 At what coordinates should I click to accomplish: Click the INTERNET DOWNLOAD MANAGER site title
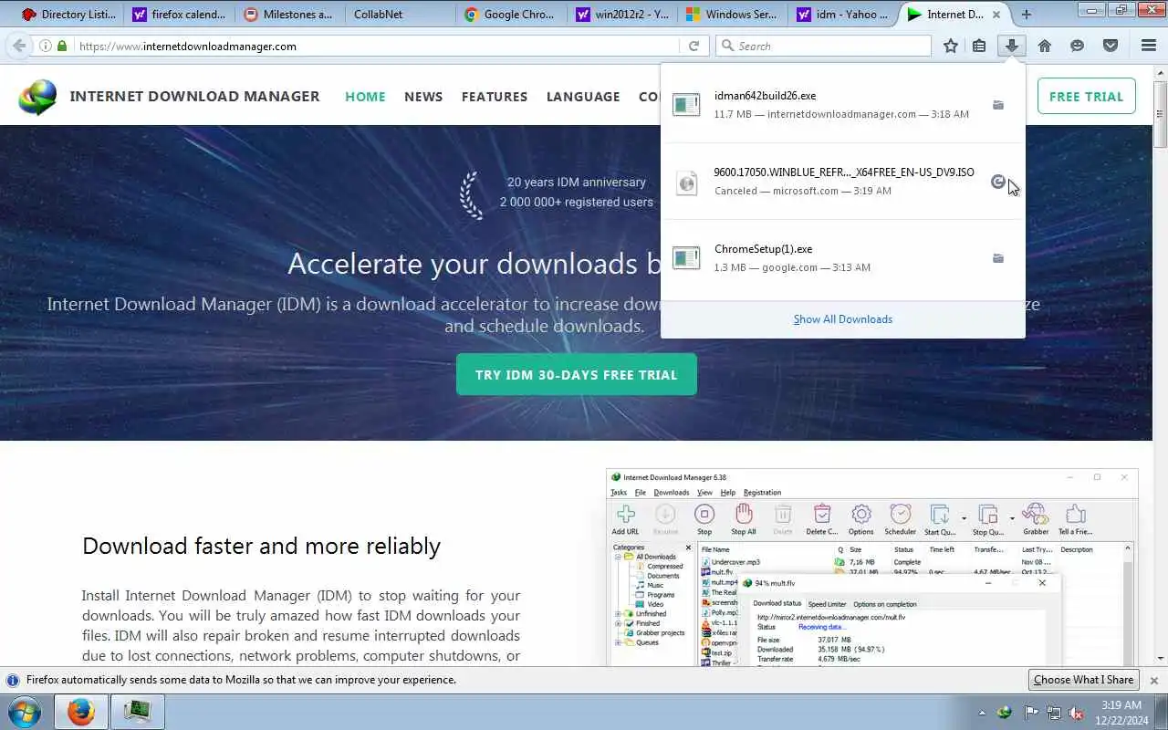click(x=195, y=97)
